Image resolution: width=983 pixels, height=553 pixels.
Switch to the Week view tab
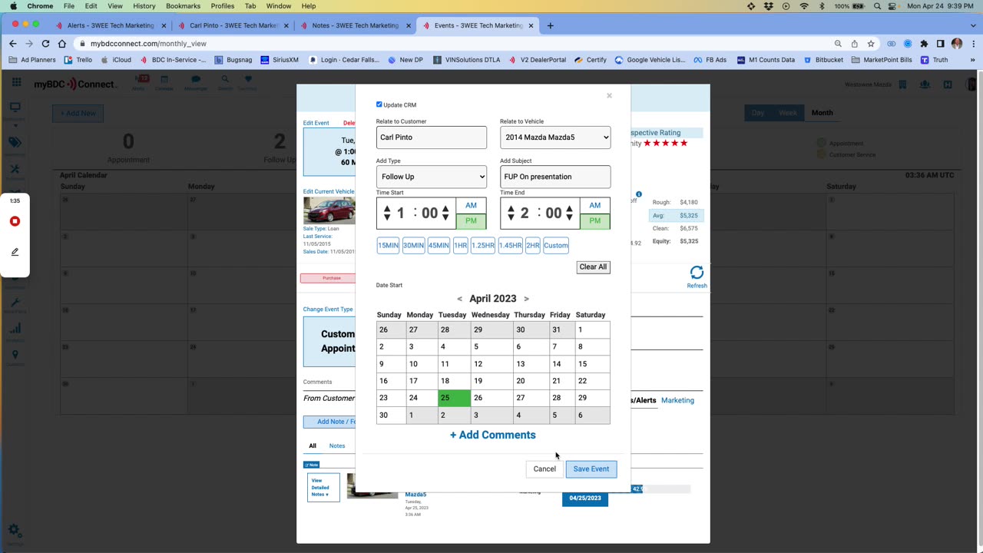coord(788,113)
